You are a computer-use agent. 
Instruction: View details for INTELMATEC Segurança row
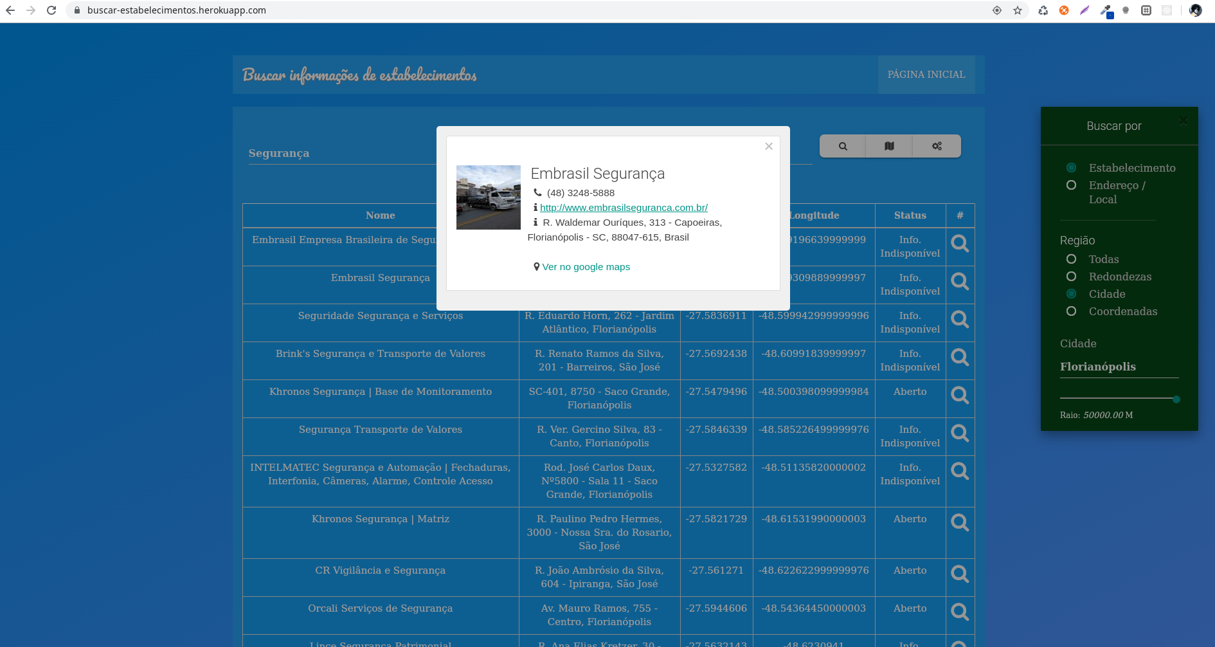coord(960,471)
